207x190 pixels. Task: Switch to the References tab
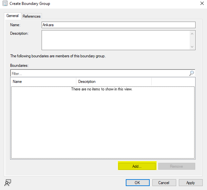[31, 16]
